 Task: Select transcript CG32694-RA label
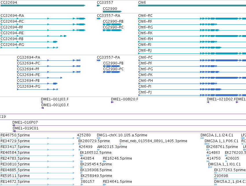click(12, 16)
